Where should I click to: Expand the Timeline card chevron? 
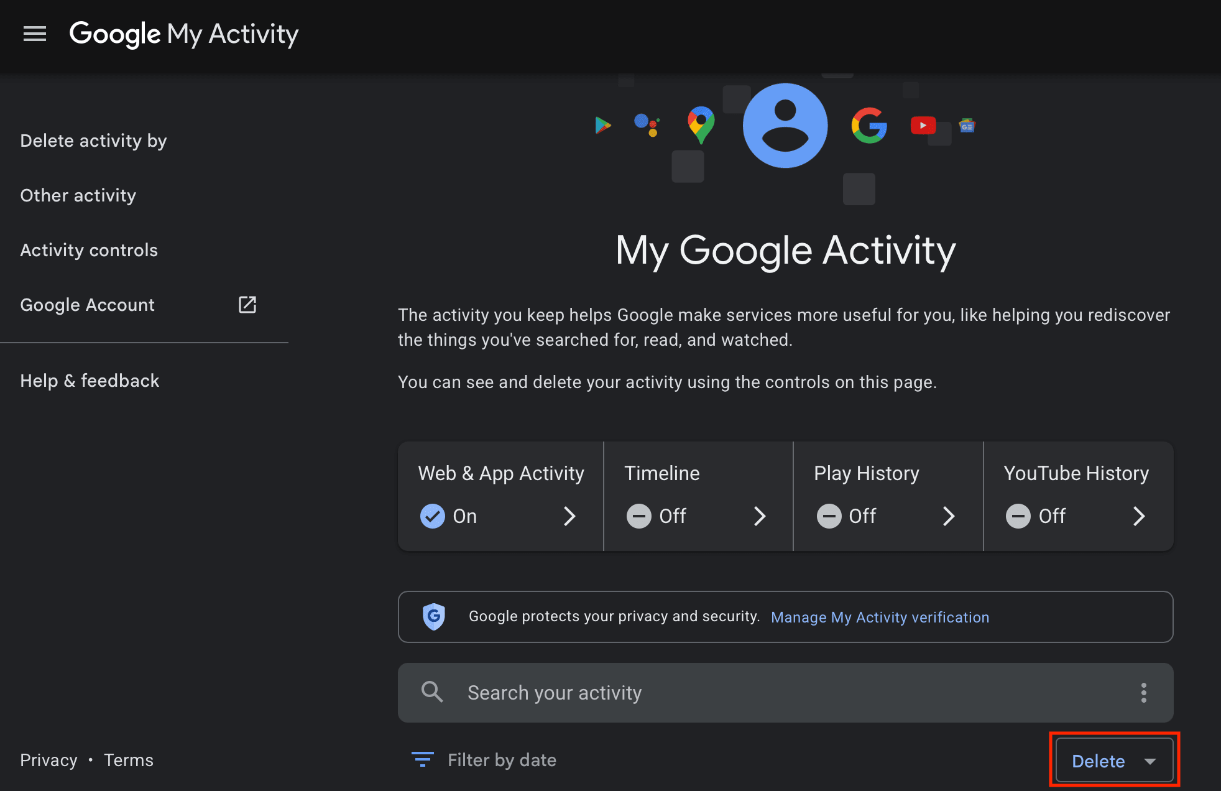pos(760,516)
